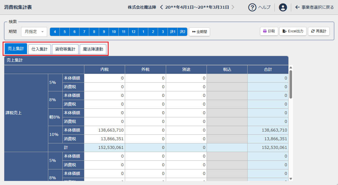Viewport: 338px width, 185px height.
Task: Toggle month 5 button
Action: [65, 32]
